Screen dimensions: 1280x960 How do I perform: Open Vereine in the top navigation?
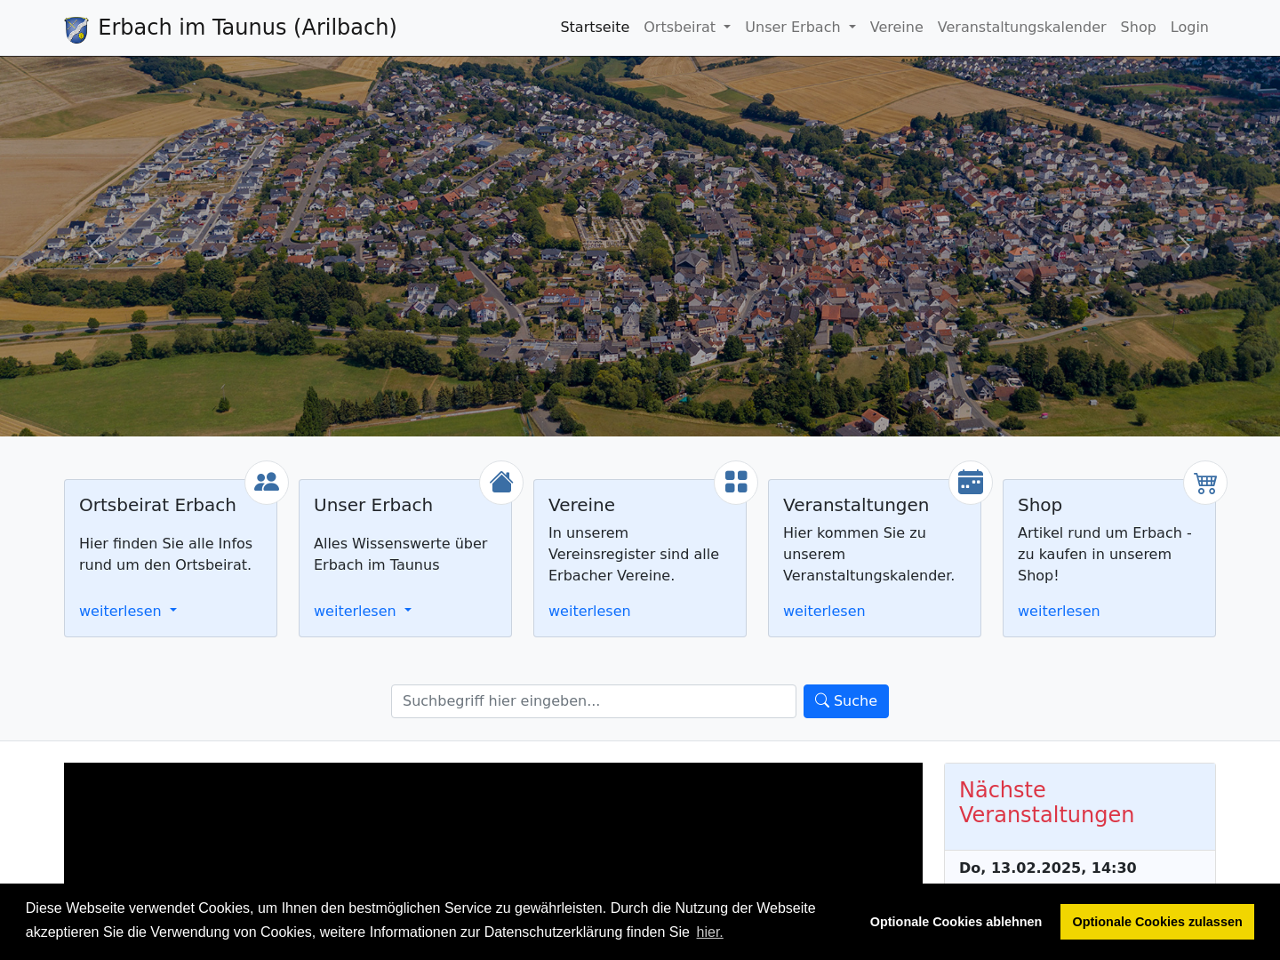(x=896, y=28)
